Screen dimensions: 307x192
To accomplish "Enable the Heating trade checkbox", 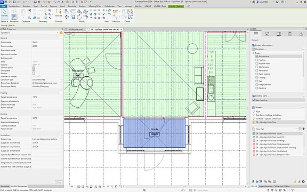I will coord(256,60).
